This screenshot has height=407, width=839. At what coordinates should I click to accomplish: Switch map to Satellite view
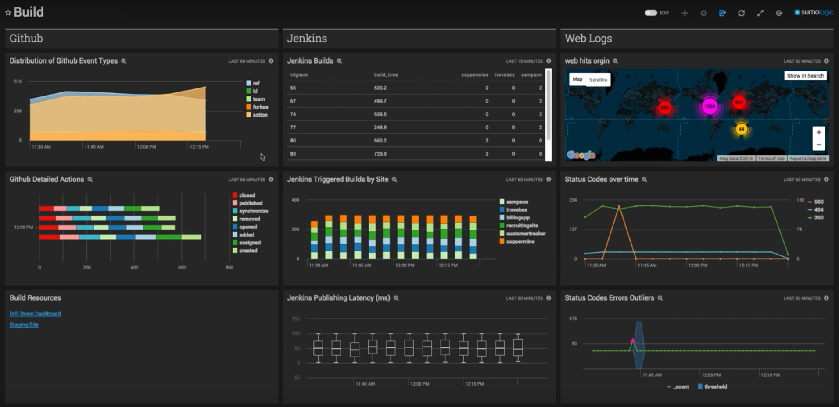click(x=598, y=80)
